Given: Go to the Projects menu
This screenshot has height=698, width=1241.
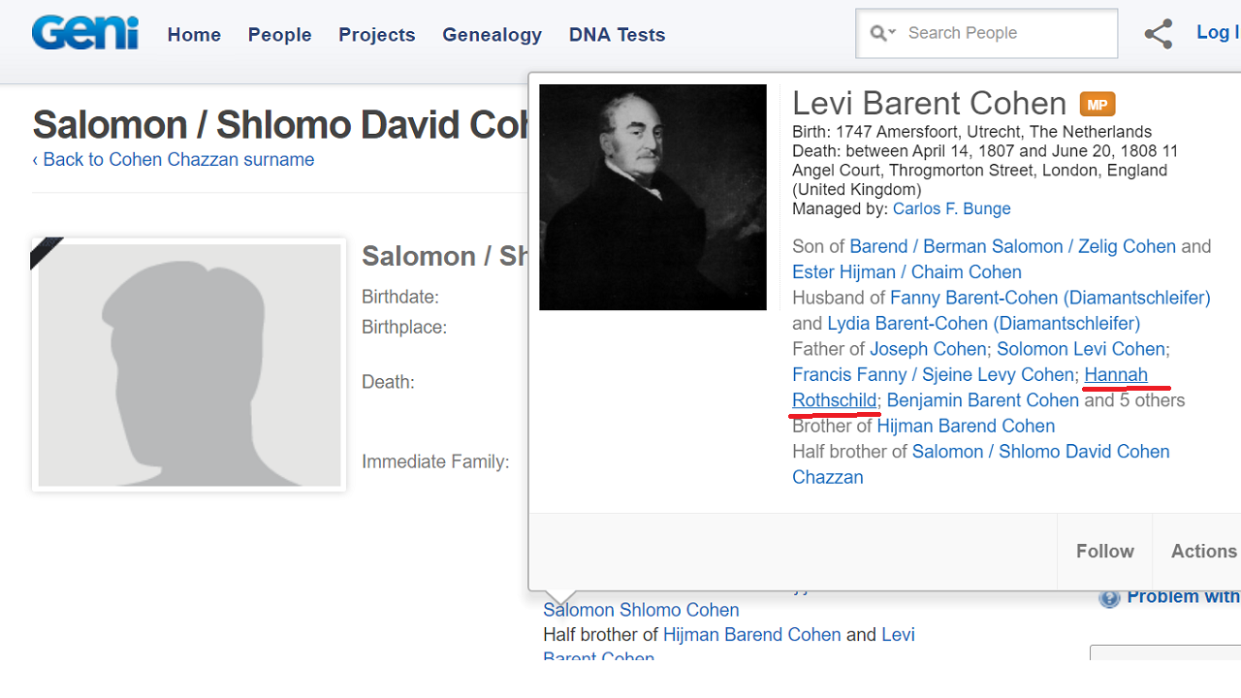Looking at the screenshot, I should [376, 35].
